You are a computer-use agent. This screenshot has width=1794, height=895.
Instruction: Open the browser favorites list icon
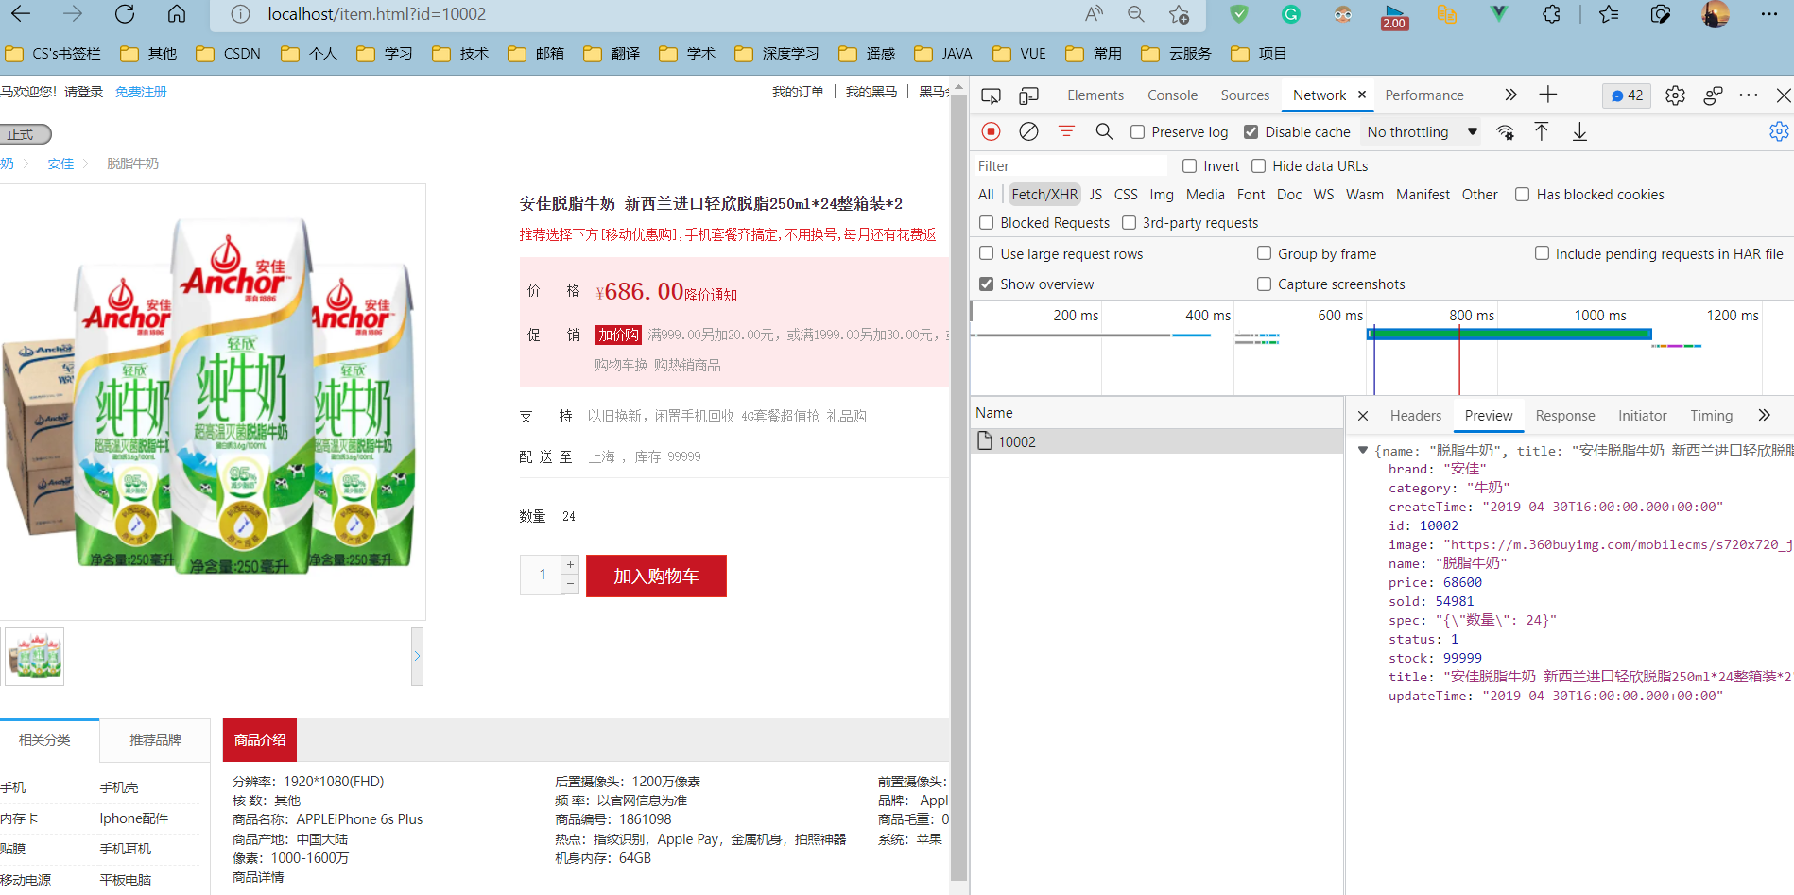pos(1609,14)
